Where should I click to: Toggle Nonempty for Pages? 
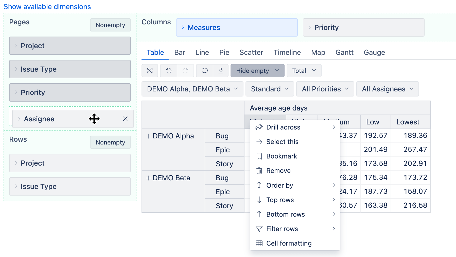pyautogui.click(x=110, y=25)
